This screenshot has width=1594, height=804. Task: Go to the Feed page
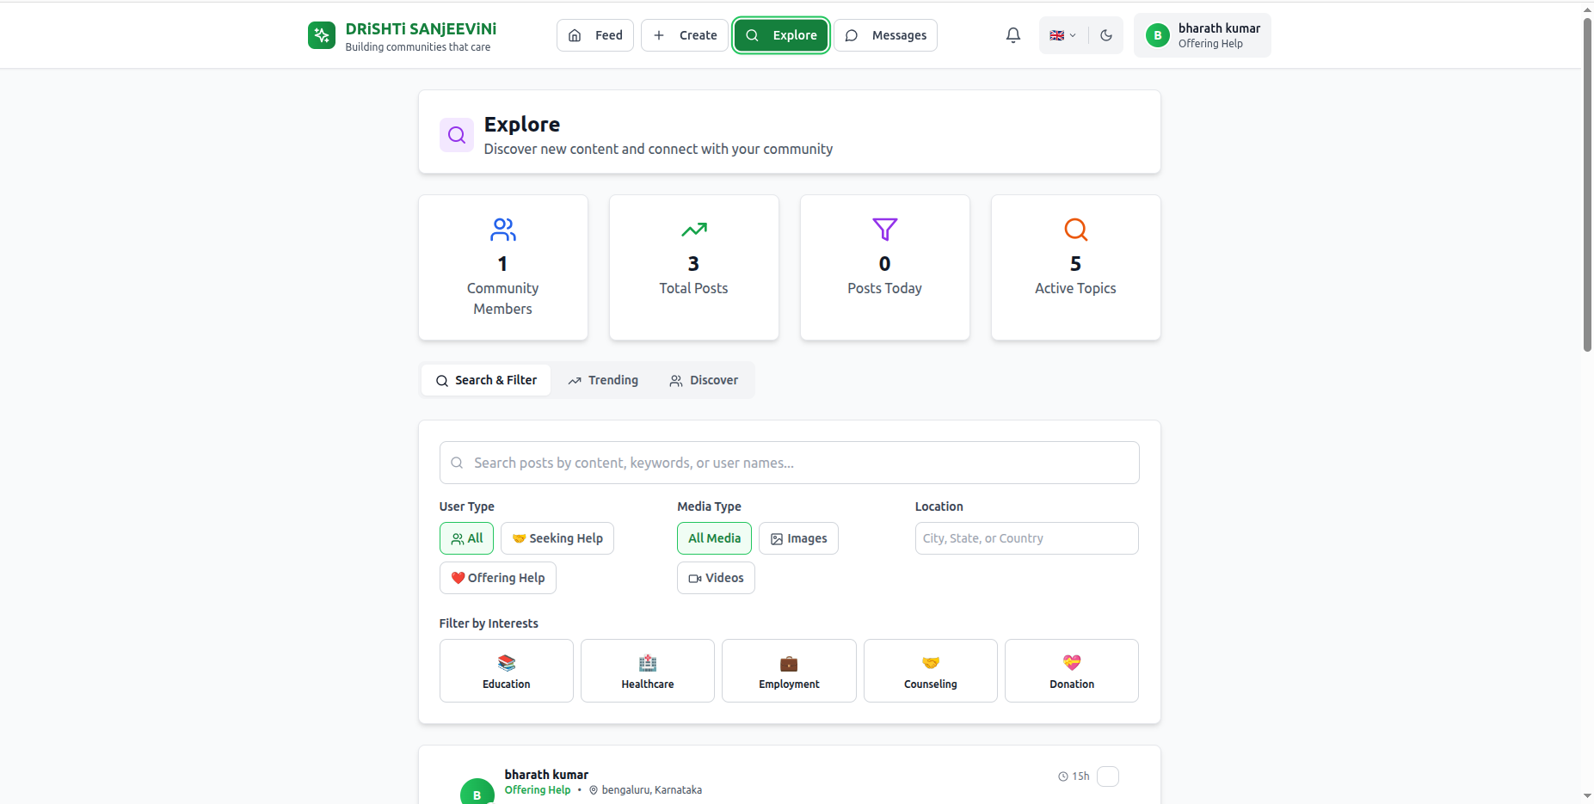pos(595,35)
